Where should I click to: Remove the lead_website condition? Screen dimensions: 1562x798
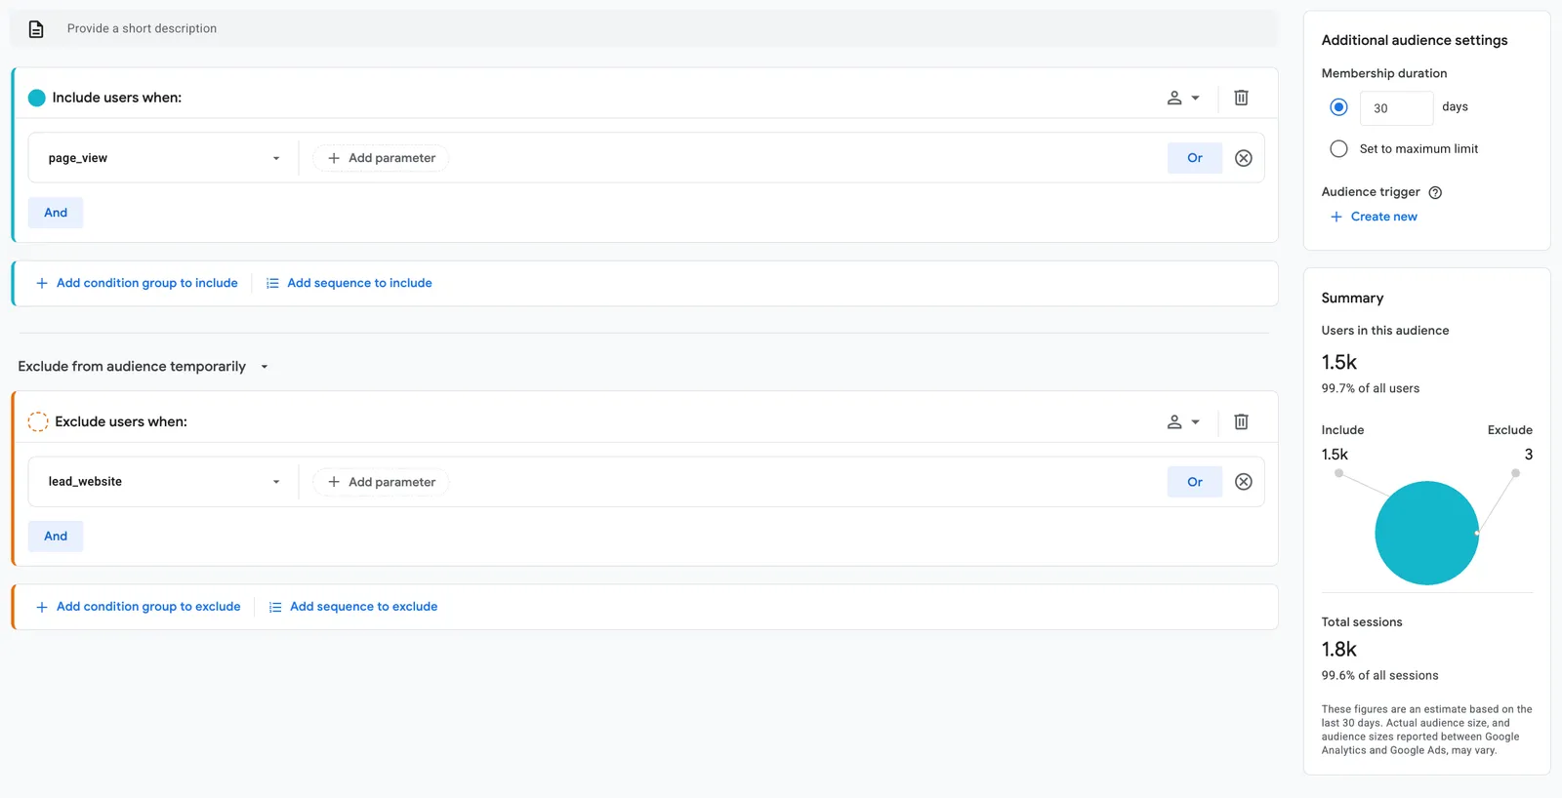(1244, 482)
